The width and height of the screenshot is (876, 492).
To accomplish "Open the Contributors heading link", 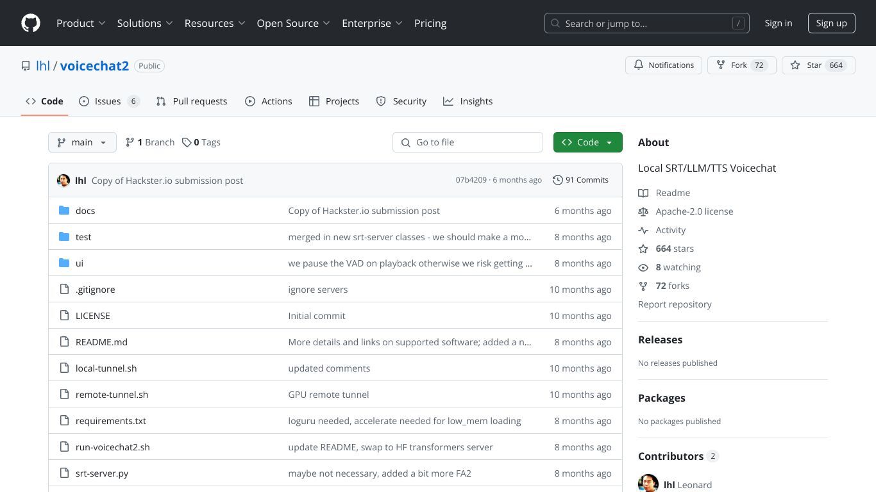I will click(x=678, y=456).
